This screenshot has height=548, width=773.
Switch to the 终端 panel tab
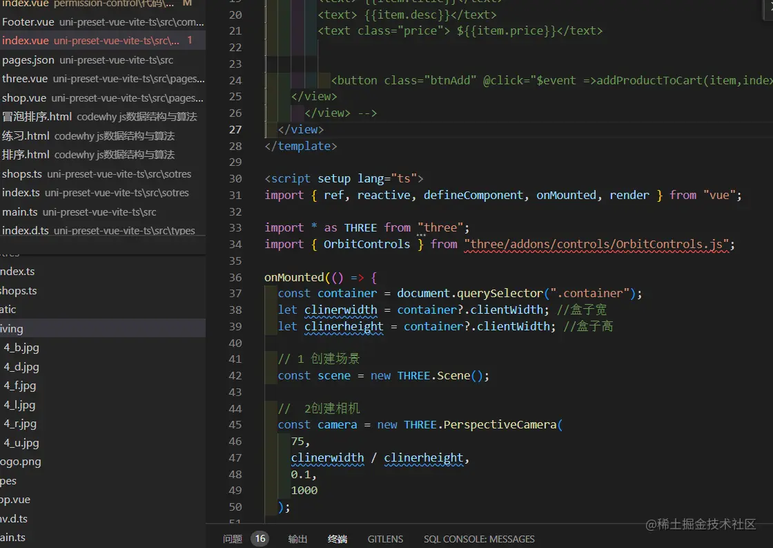tap(337, 539)
